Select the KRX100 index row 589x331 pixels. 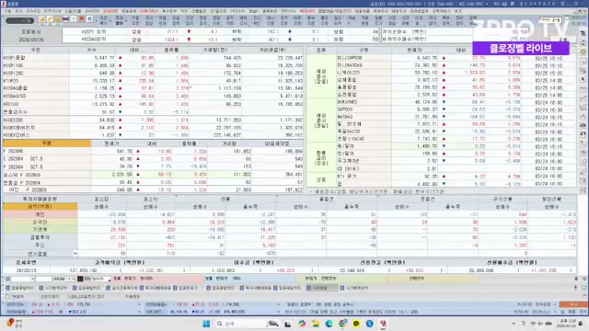click(153, 104)
